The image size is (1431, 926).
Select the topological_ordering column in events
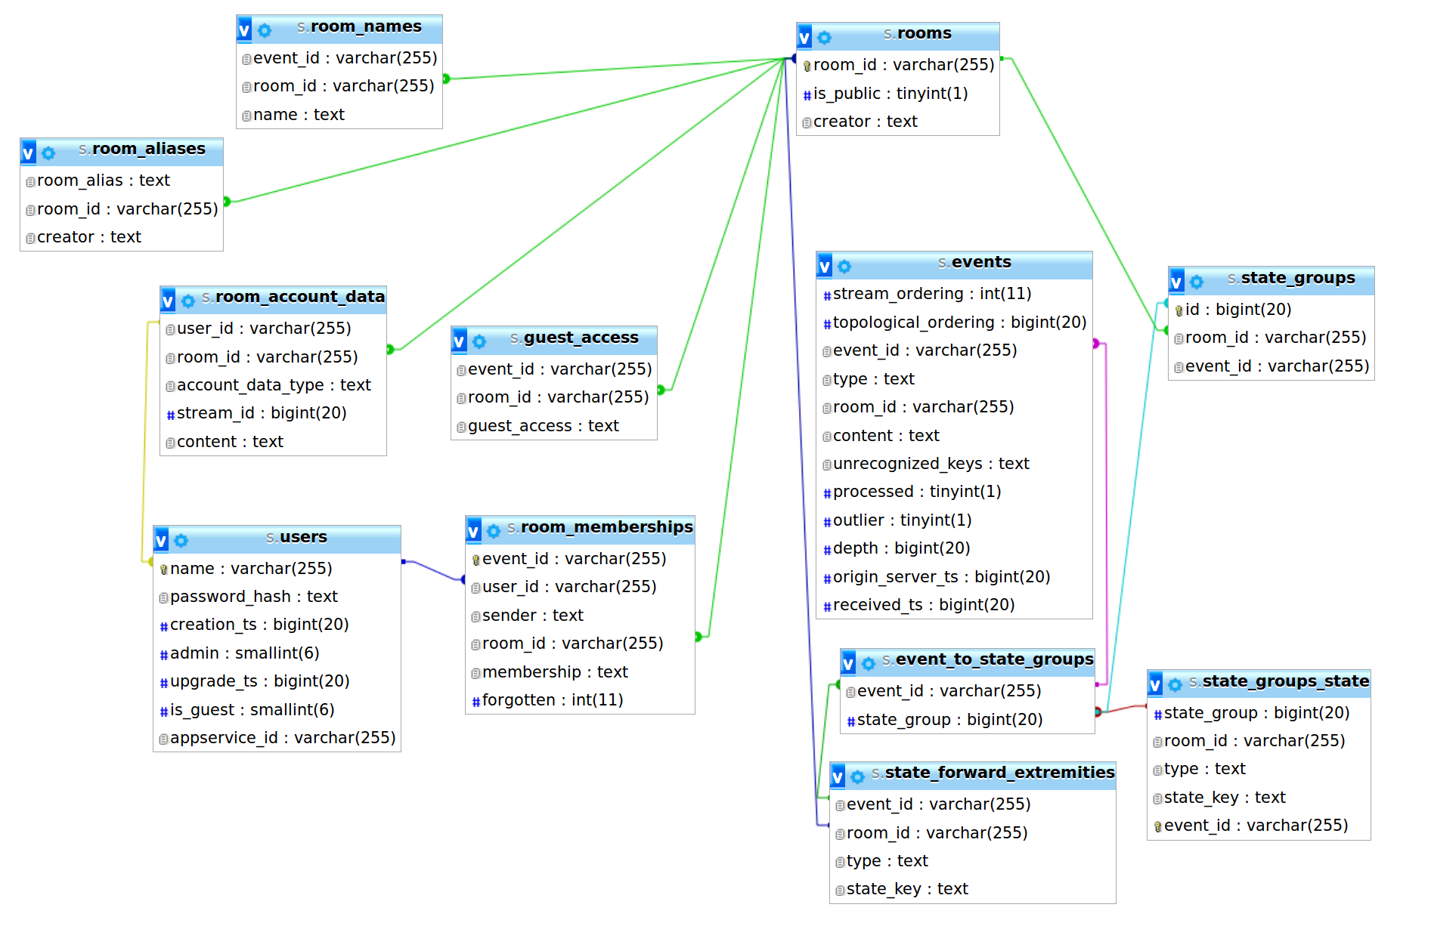(x=954, y=323)
